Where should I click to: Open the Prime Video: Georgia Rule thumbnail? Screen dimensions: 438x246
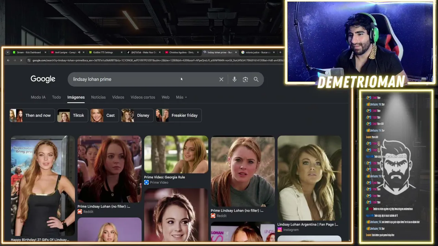176,154
